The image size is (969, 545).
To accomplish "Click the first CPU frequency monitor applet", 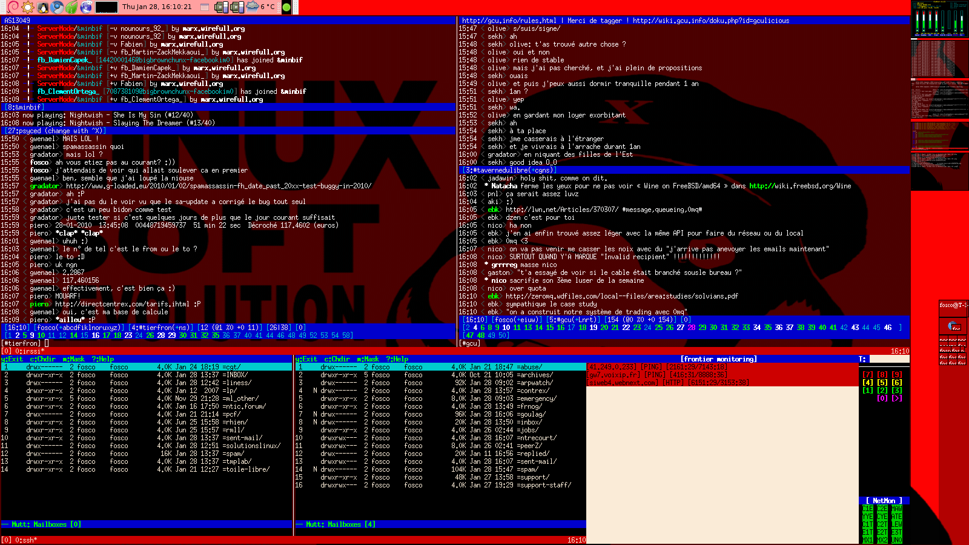I will [x=220, y=7].
